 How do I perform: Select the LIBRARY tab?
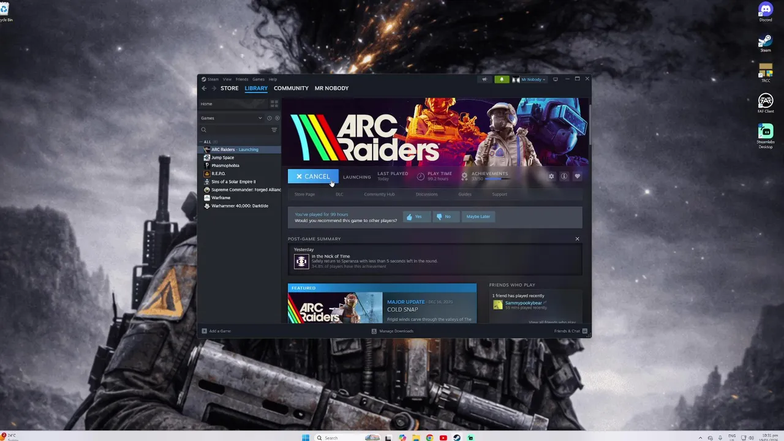256,88
